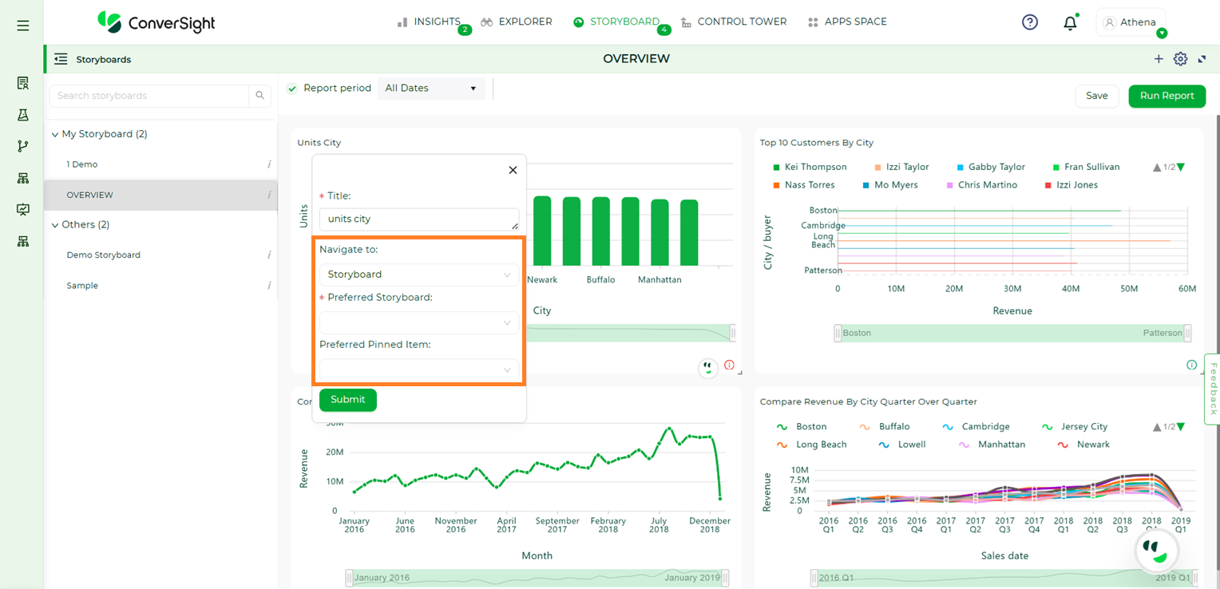Switch to the Control Tower tab
The width and height of the screenshot is (1220, 589).
coord(733,22)
